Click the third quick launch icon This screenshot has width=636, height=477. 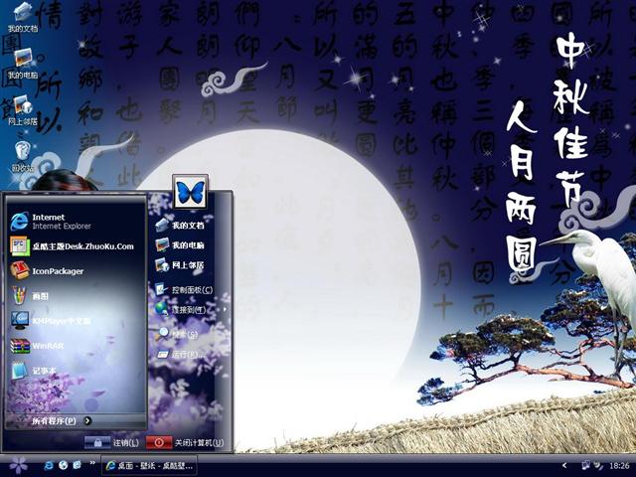coord(78,465)
